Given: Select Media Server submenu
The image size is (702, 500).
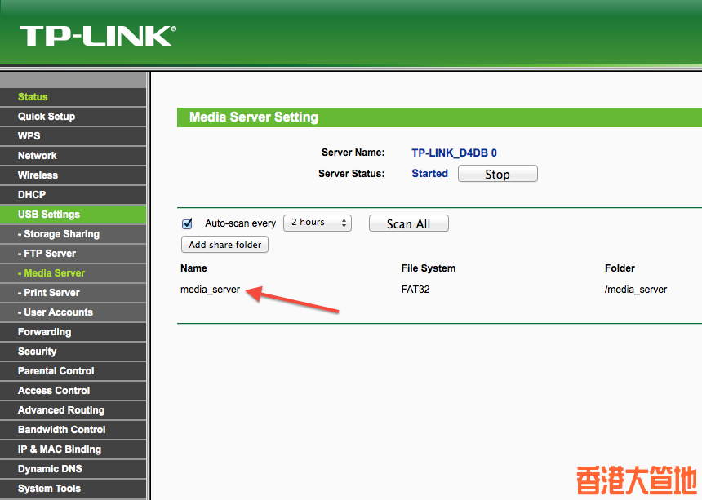Looking at the screenshot, I should tap(73, 273).
